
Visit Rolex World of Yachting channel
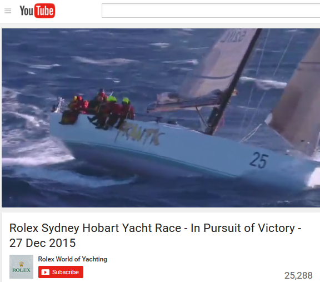click(x=72, y=259)
